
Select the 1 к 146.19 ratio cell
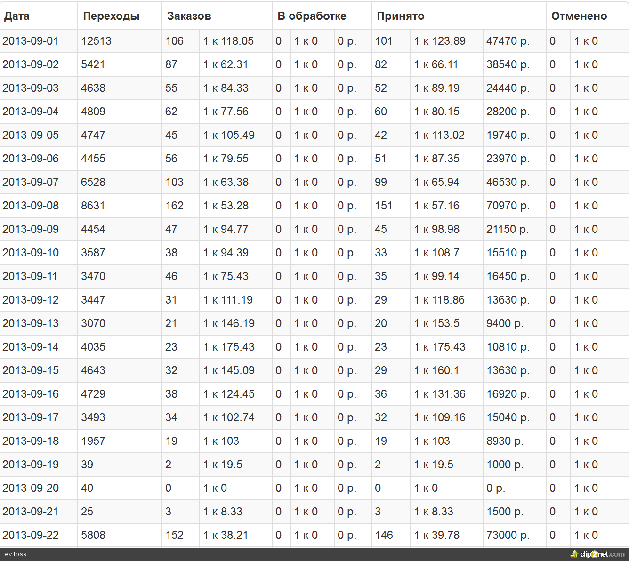(229, 323)
